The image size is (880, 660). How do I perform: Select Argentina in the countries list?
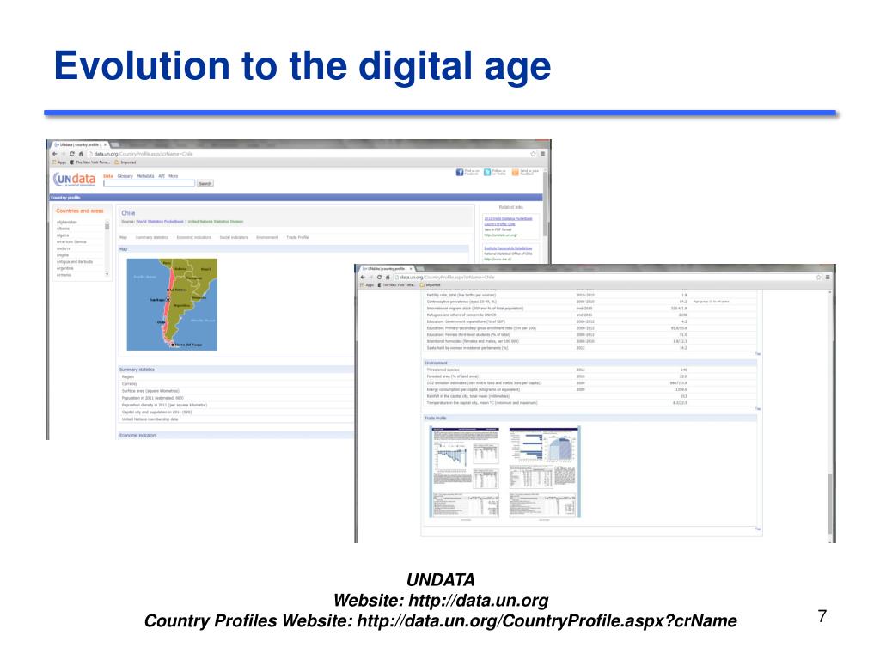[x=64, y=268]
